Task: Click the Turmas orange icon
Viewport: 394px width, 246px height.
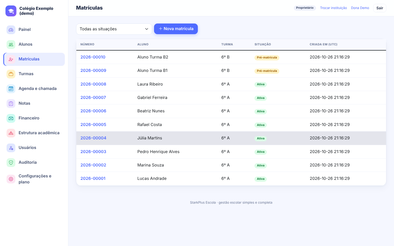Action: (11, 74)
